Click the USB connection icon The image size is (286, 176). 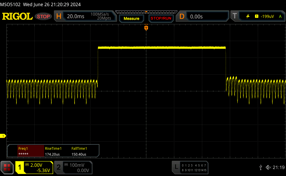pyautogui.click(x=261, y=167)
